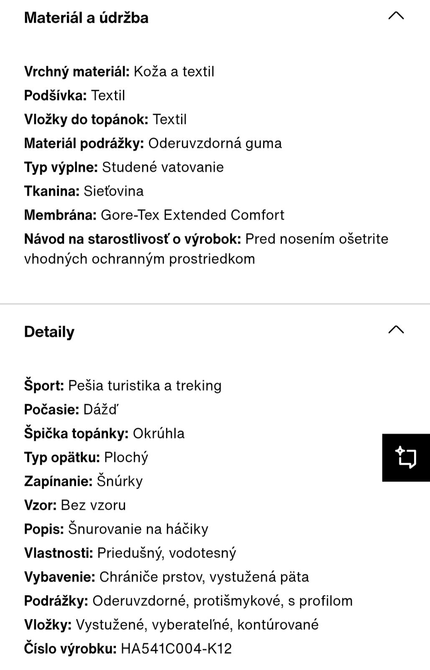The width and height of the screenshot is (430, 670).
Task: Click the Počasie Dážď line
Action: (71, 410)
